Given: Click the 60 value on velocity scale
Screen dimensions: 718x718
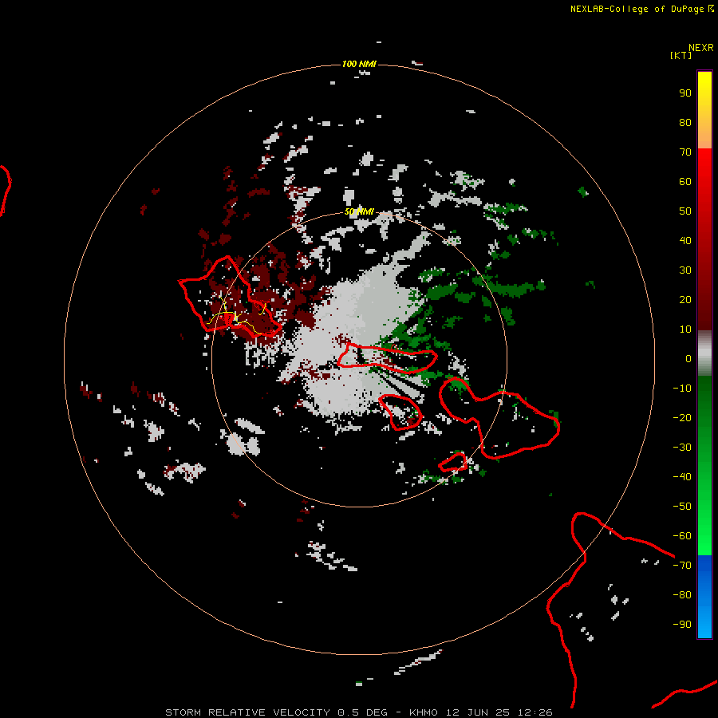Looking at the screenshot, I should point(685,181).
